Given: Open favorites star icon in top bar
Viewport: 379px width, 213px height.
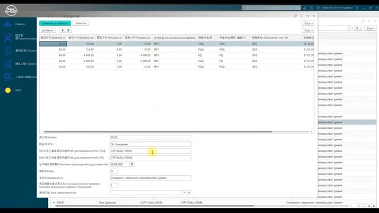Looking at the screenshot, I should click(x=318, y=8).
